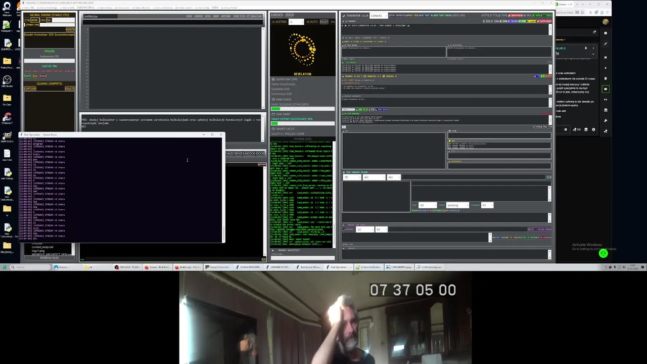Click the Revelation golden spiral image

302,50
